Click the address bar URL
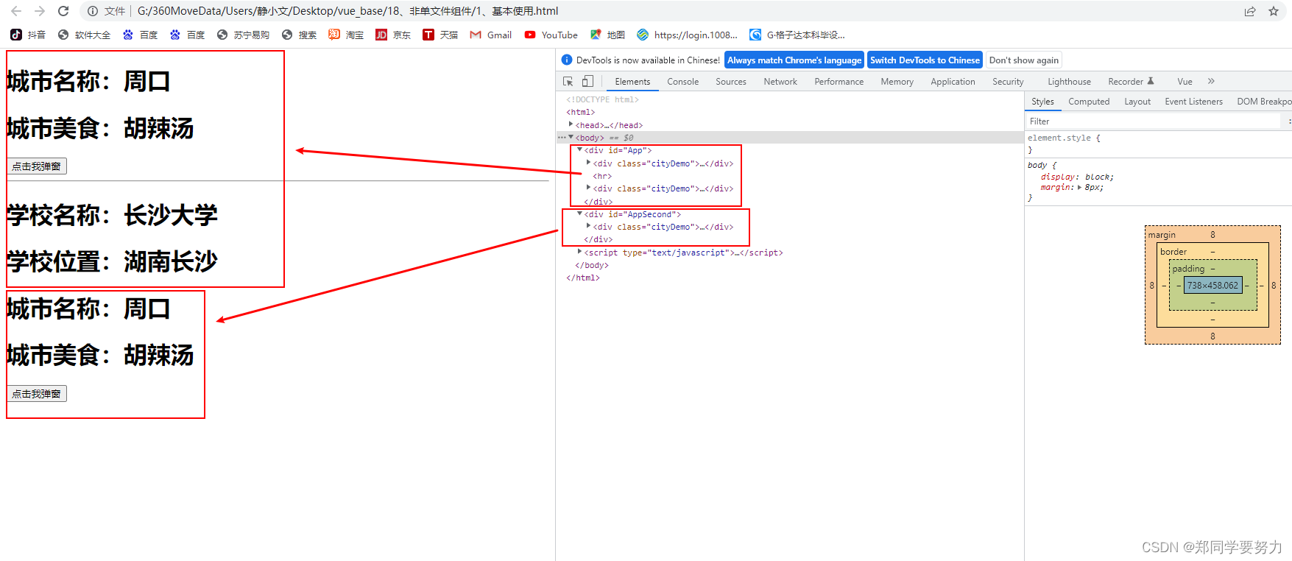 [347, 11]
